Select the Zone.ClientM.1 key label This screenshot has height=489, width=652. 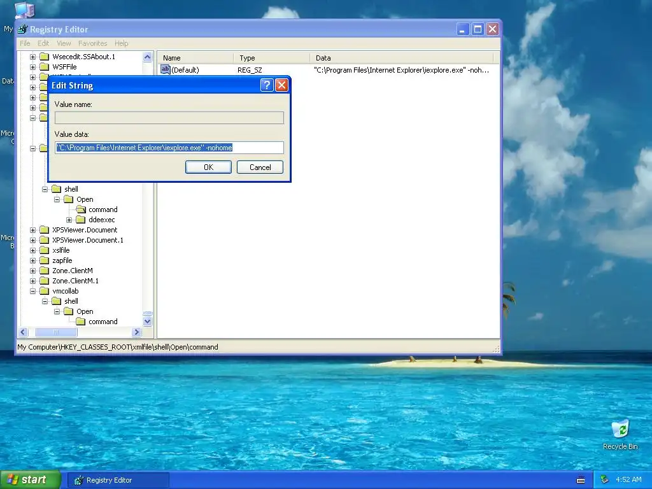coord(75,281)
